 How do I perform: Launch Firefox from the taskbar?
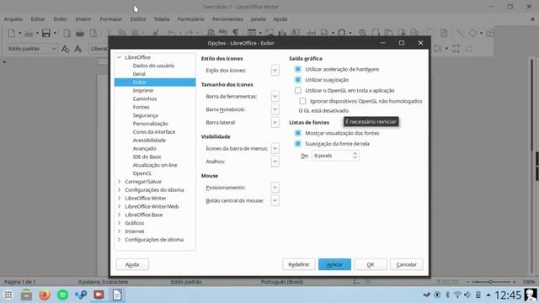pyautogui.click(x=45, y=295)
